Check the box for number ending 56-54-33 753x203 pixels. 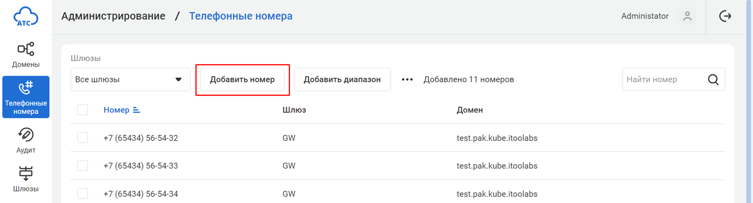pos(83,166)
